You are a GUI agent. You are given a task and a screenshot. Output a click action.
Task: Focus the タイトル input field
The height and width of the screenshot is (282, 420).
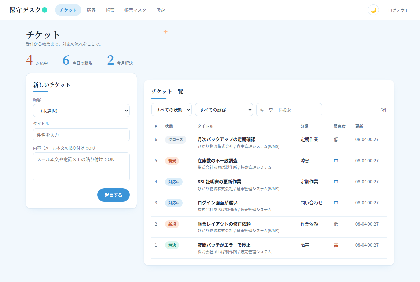click(x=81, y=135)
